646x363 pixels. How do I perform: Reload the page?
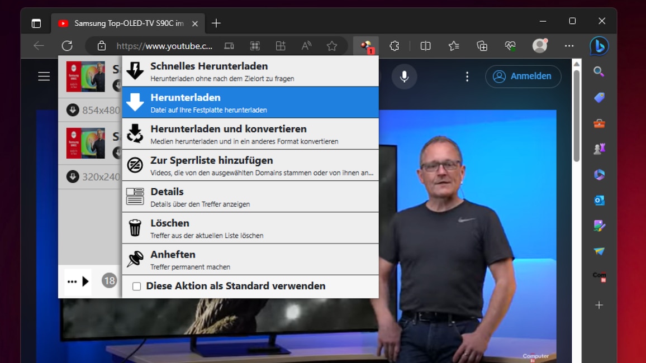(x=67, y=46)
